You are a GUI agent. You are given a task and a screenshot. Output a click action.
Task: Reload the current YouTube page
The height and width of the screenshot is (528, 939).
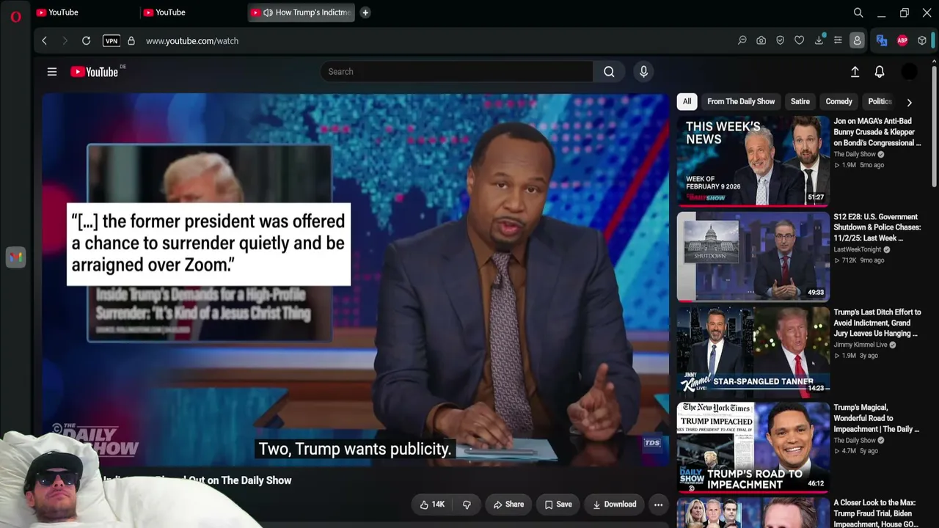click(86, 41)
